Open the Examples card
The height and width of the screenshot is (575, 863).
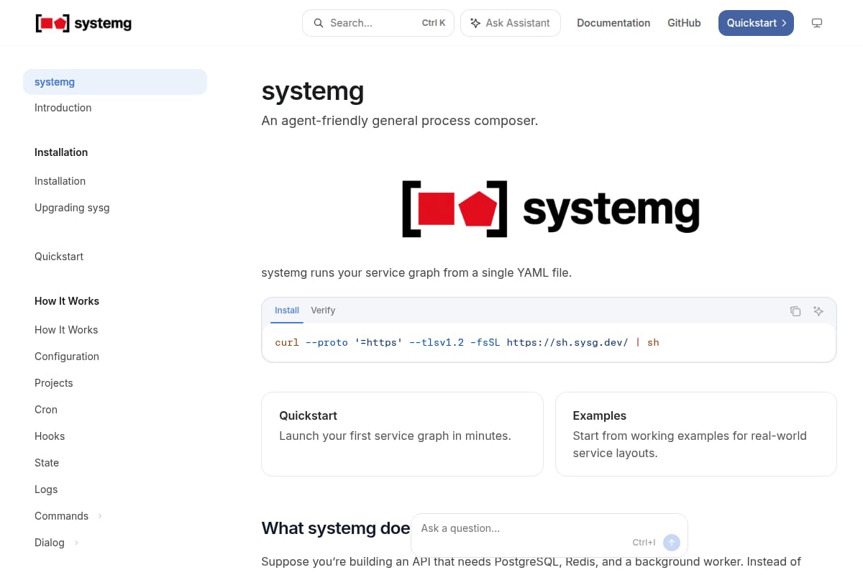[x=696, y=434]
